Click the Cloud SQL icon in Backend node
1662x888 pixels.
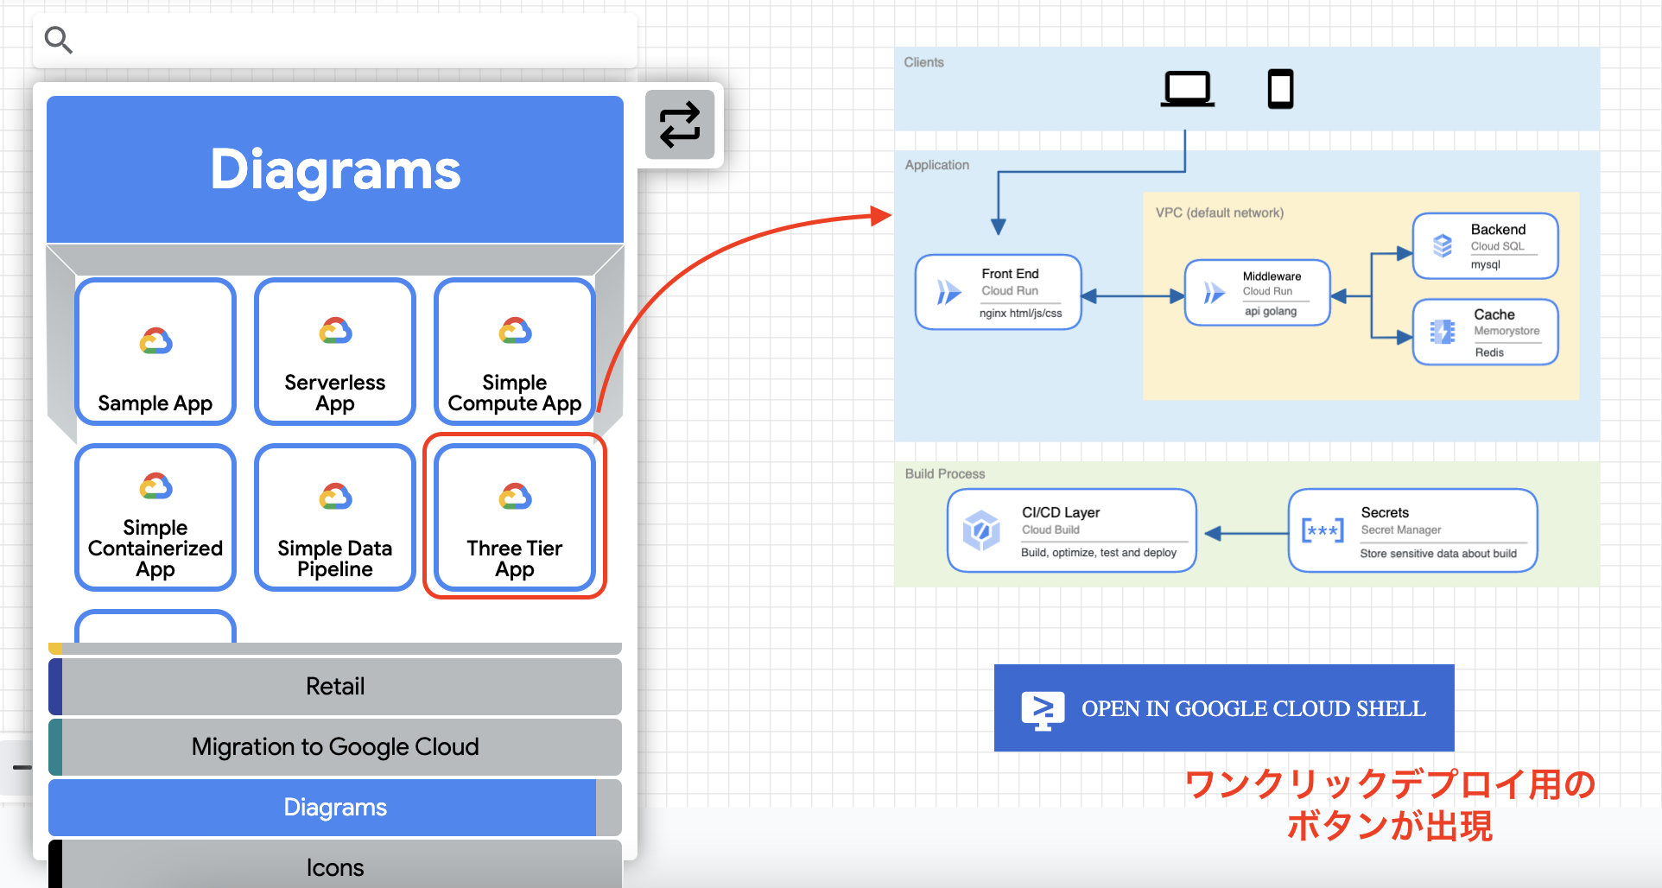(1442, 244)
